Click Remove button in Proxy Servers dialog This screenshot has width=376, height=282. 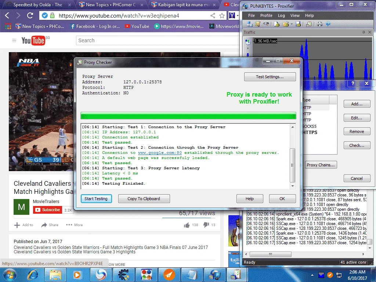point(357,131)
